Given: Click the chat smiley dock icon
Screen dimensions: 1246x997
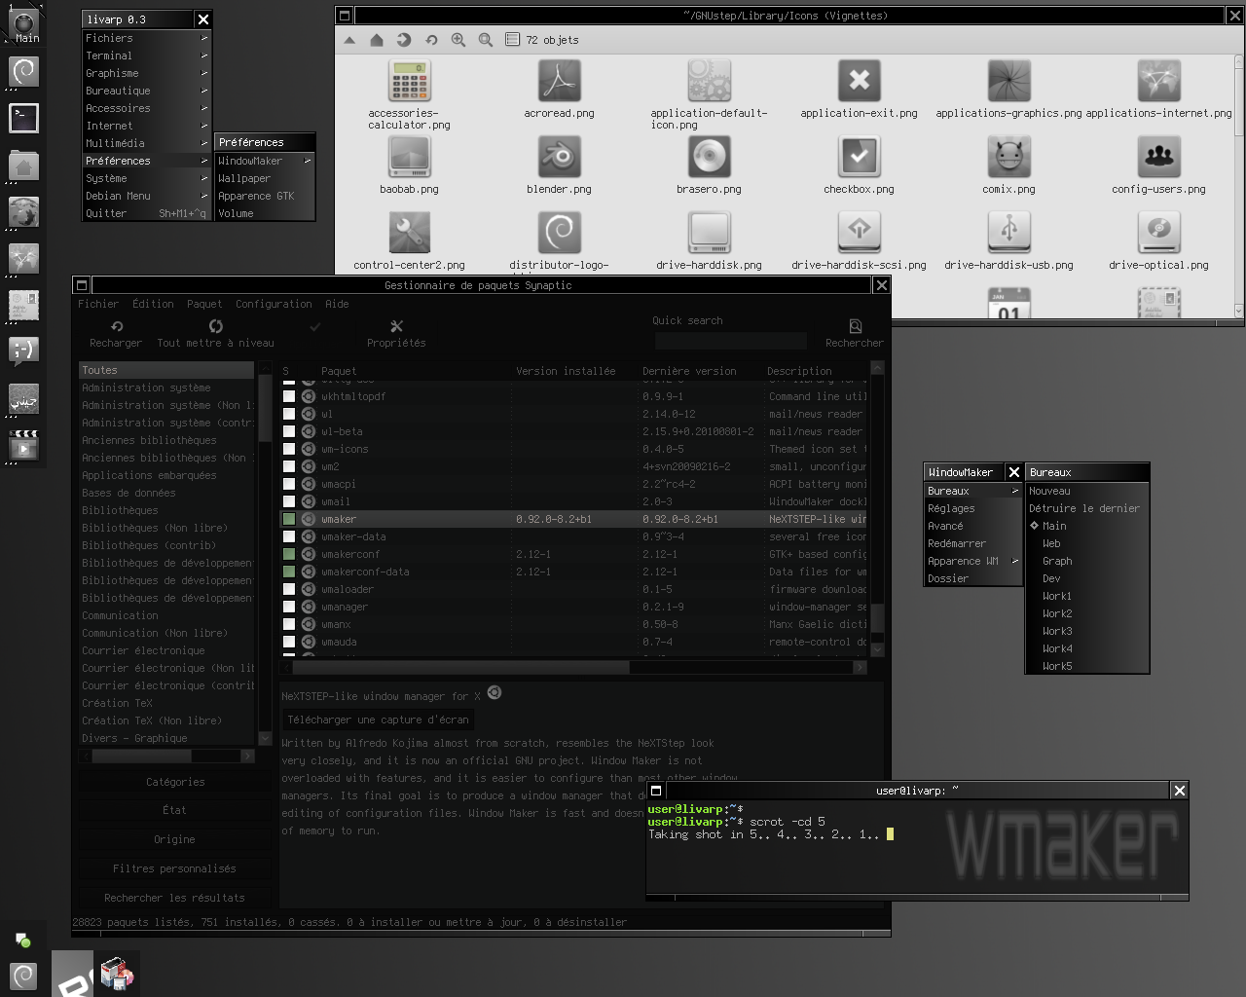Looking at the screenshot, I should point(23,351).
